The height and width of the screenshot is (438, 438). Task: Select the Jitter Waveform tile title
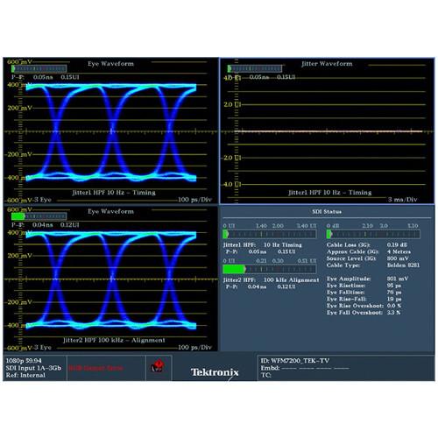click(x=327, y=63)
